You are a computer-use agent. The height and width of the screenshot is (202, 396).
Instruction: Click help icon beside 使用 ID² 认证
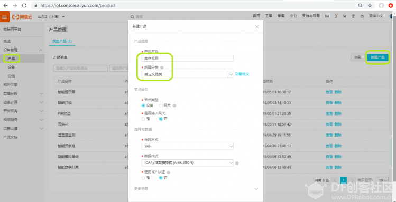click(169, 172)
